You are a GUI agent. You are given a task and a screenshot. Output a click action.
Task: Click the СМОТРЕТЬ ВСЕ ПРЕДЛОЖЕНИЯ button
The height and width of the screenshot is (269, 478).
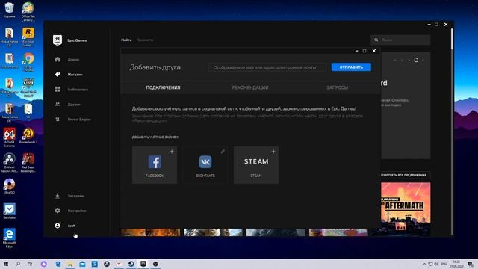[405, 175]
